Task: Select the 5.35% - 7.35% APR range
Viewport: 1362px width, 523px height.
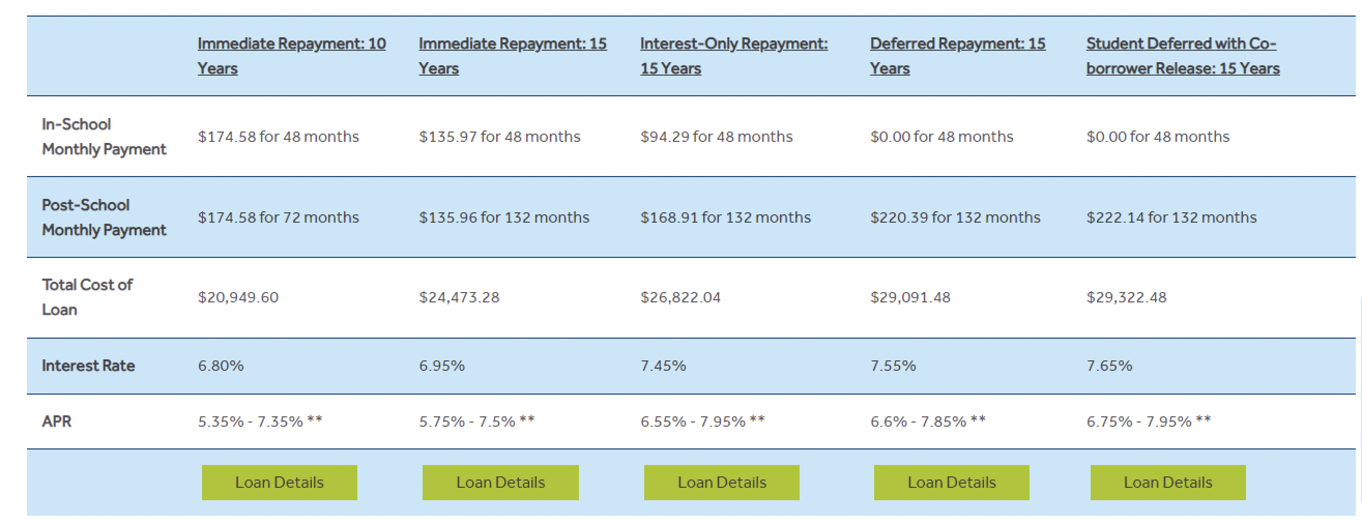Action: [259, 422]
